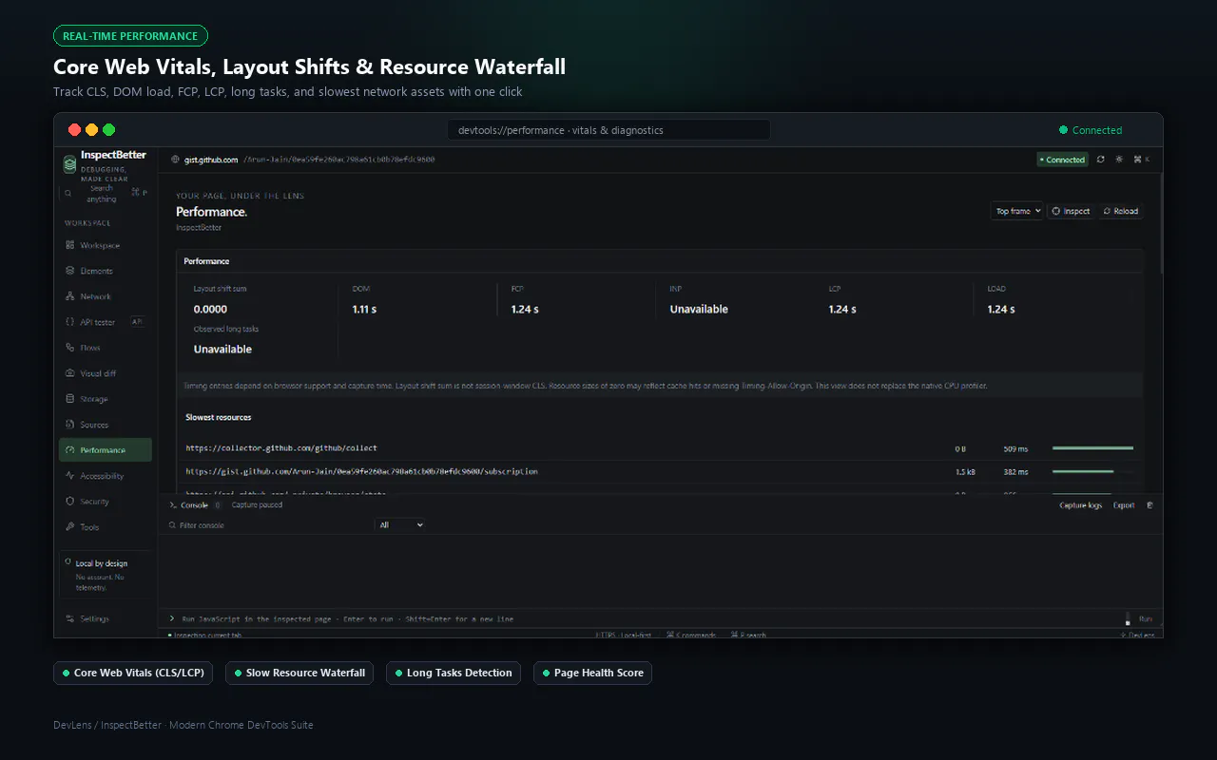Open the API tester tool

click(105, 322)
